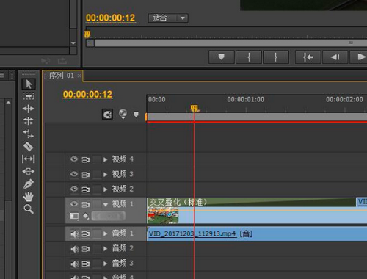Select the Razor tool

pyautogui.click(x=29, y=147)
